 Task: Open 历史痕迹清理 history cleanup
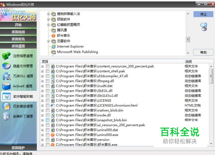pyautogui.click(x=18, y=106)
